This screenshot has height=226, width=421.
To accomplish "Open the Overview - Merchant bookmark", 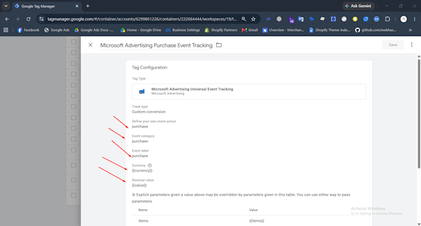I will (284, 30).
